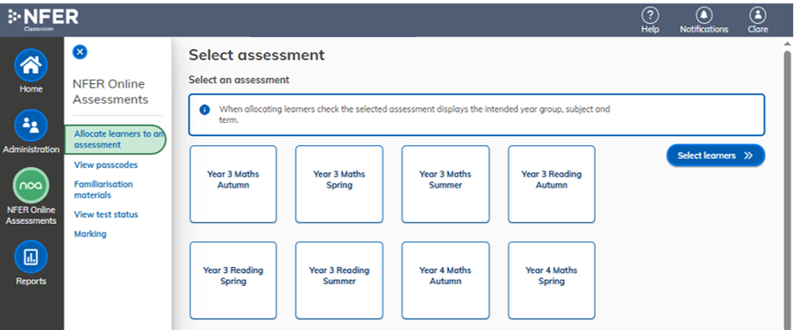Choose the Year 3 Reading Summer tile
The width and height of the screenshot is (795, 330).
tap(339, 281)
